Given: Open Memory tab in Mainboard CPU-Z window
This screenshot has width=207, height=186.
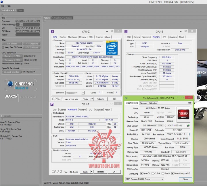Looking at the screenshot, I should pos(82,110).
